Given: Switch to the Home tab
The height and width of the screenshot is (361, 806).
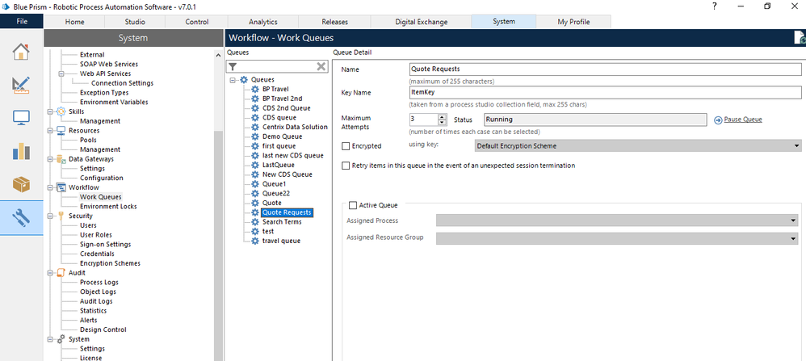Looking at the screenshot, I should pyautogui.click(x=74, y=22).
